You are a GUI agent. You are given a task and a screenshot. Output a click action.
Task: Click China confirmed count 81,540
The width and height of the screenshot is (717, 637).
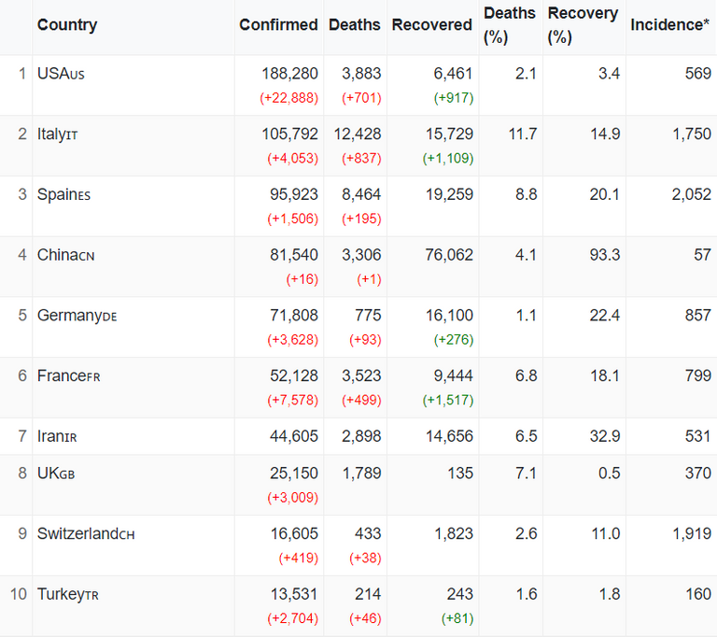point(294,255)
